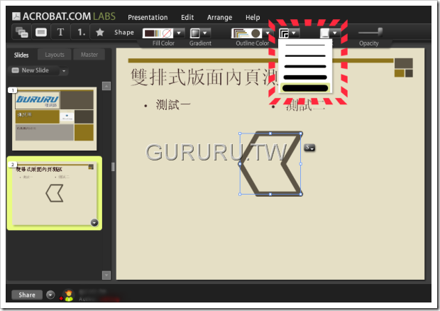Image resolution: width=440 pixels, height=311 pixels.
Task: Open the Arrange menu
Action: [219, 18]
